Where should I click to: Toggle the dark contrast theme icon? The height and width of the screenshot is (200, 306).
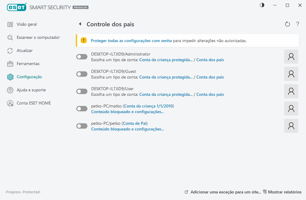point(262,5)
